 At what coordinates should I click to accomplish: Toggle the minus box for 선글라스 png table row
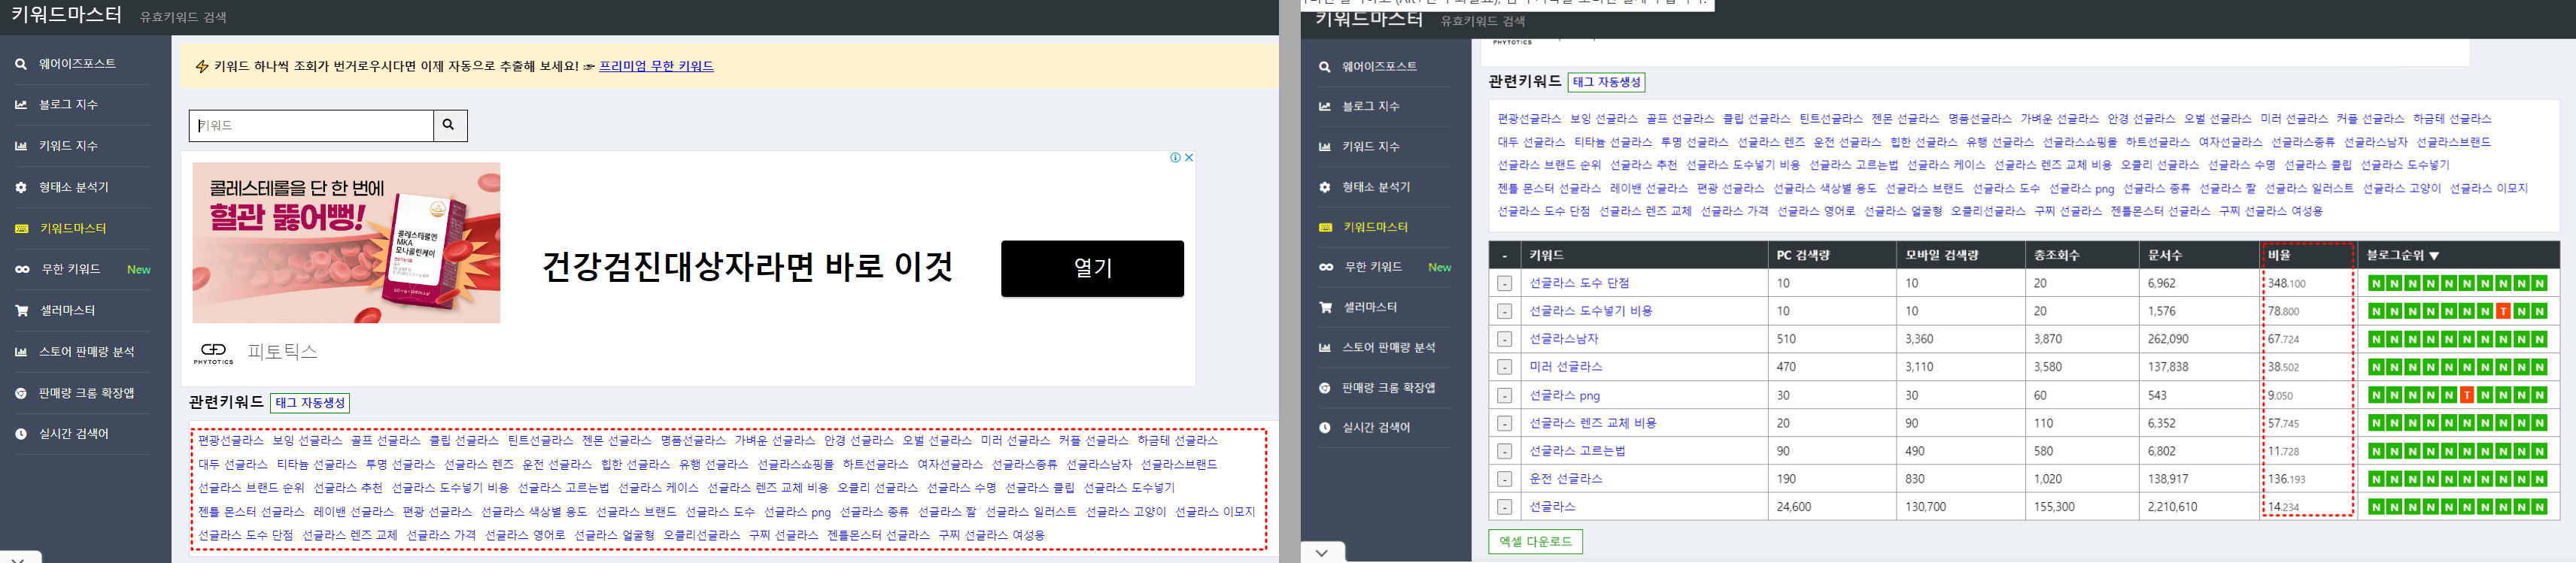pyautogui.click(x=1504, y=395)
